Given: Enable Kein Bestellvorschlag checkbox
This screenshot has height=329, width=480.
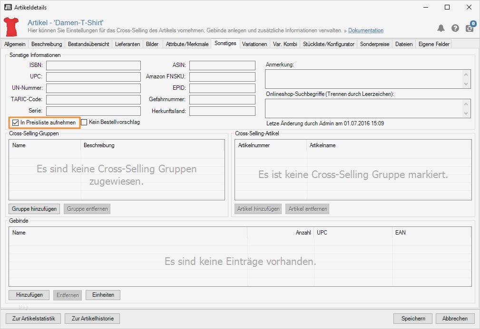Looking at the screenshot, I should 84,122.
